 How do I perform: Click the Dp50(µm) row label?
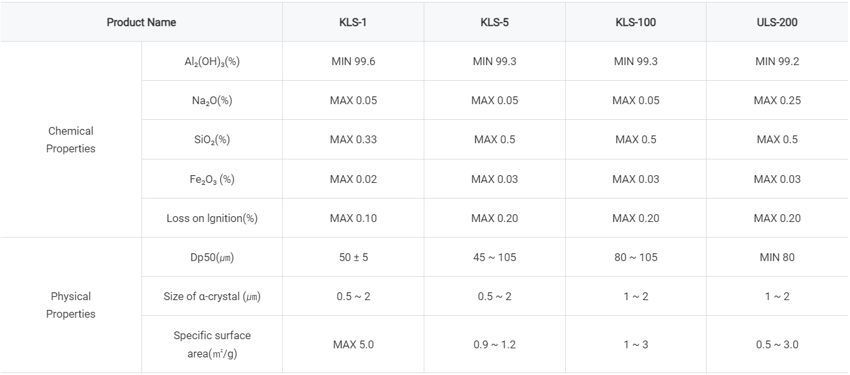[212, 257]
